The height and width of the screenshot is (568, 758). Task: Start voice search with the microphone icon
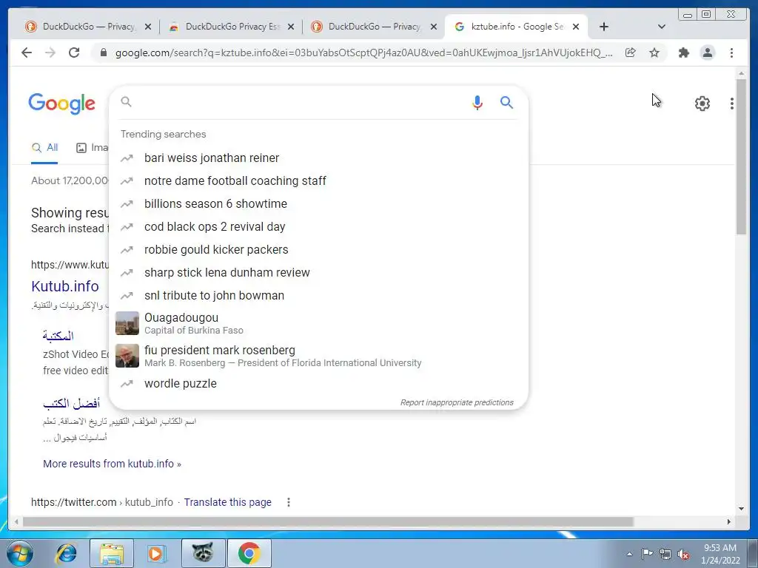tap(477, 102)
